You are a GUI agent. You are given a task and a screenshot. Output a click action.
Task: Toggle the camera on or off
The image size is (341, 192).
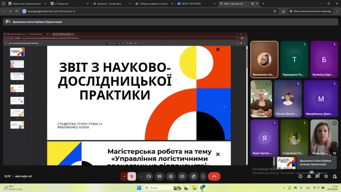pyautogui.click(x=149, y=176)
